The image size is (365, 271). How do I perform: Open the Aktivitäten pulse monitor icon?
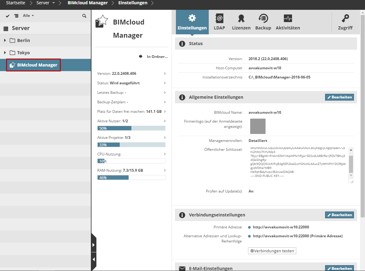tap(288, 18)
